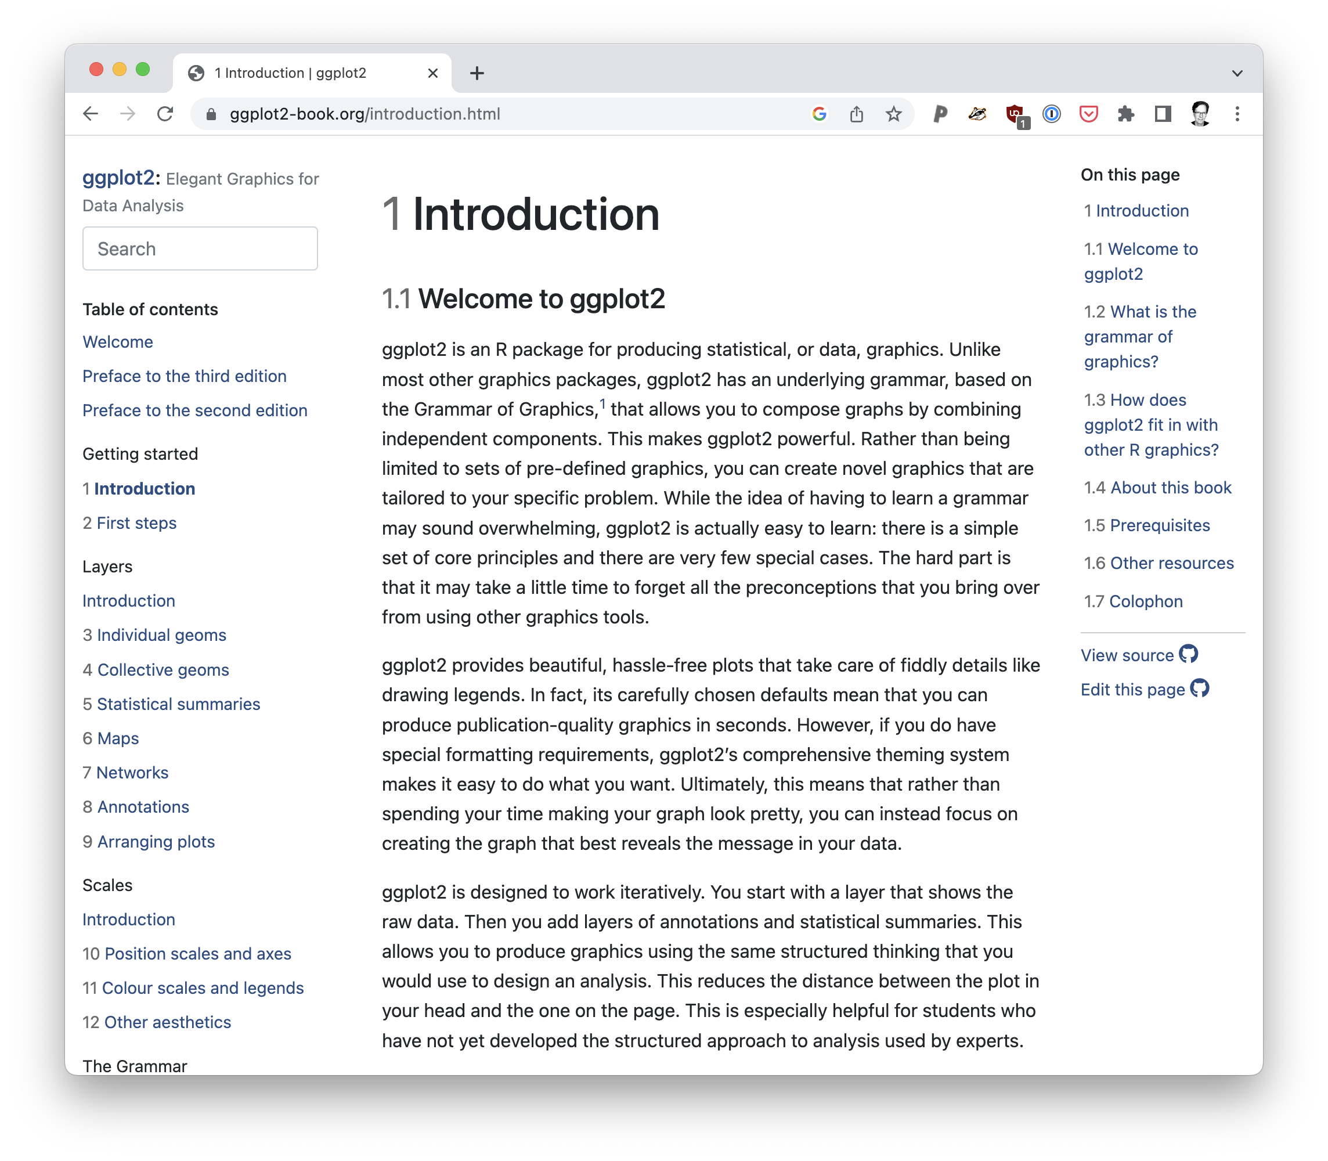The width and height of the screenshot is (1328, 1161).
Task: Expand the tab search chevron
Action: [x=1237, y=73]
